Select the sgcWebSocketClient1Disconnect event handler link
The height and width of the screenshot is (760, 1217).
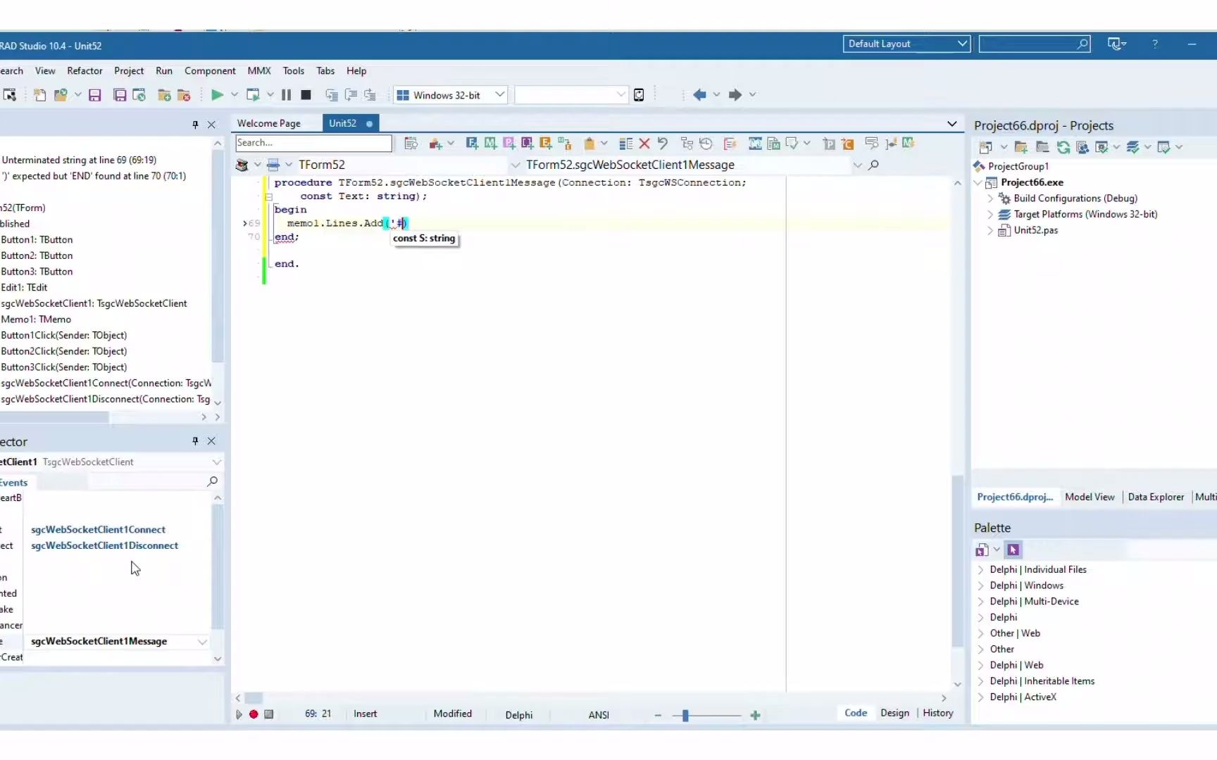click(x=105, y=546)
